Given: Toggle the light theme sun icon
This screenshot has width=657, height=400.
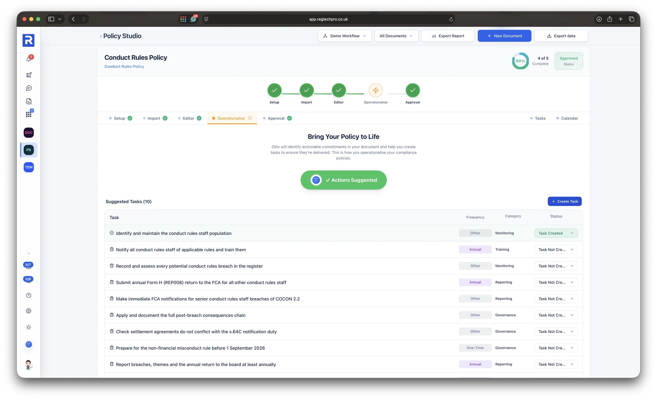Looking at the screenshot, I should pyautogui.click(x=28, y=327).
